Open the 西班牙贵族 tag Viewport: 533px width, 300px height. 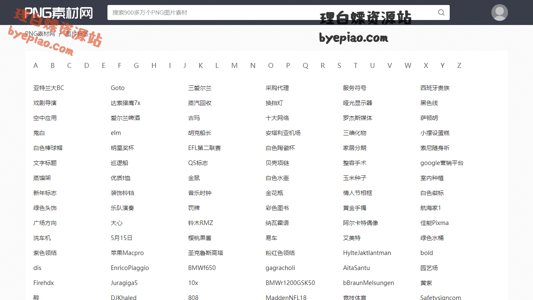[435, 88]
